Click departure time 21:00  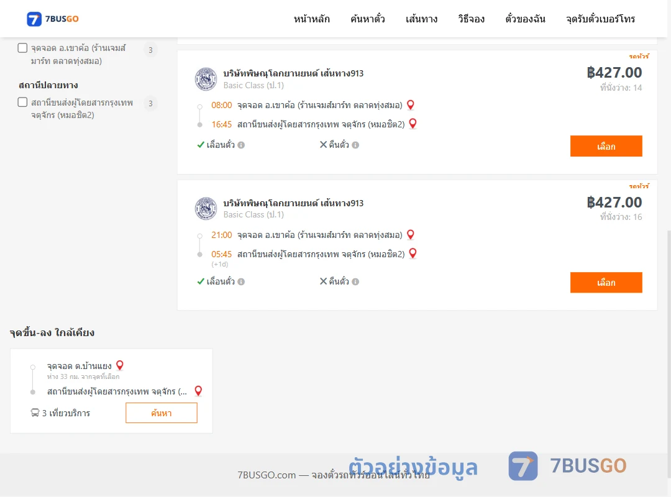(x=222, y=235)
